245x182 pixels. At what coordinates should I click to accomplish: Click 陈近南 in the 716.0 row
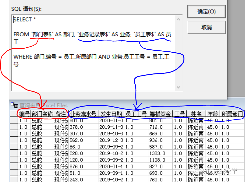tap(196, 127)
